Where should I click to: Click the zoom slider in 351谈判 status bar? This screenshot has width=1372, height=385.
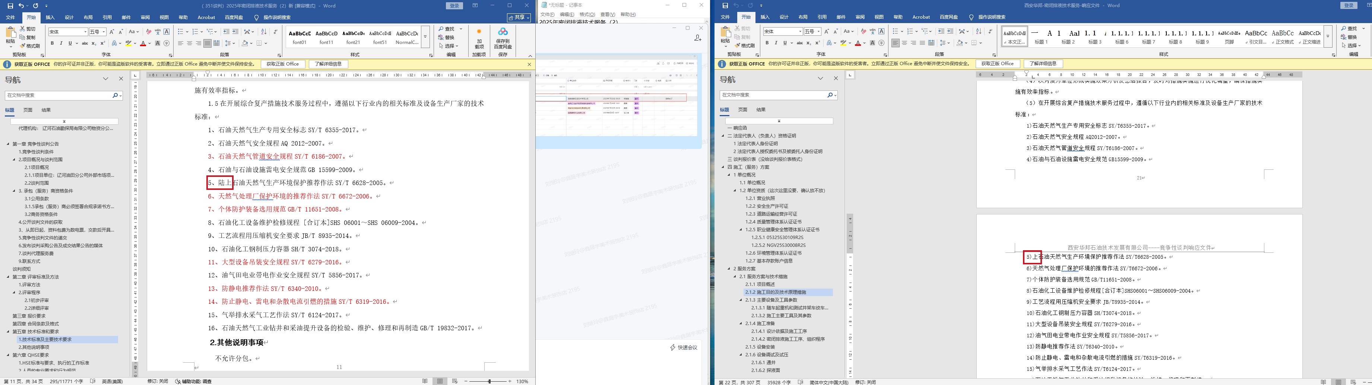(x=489, y=381)
